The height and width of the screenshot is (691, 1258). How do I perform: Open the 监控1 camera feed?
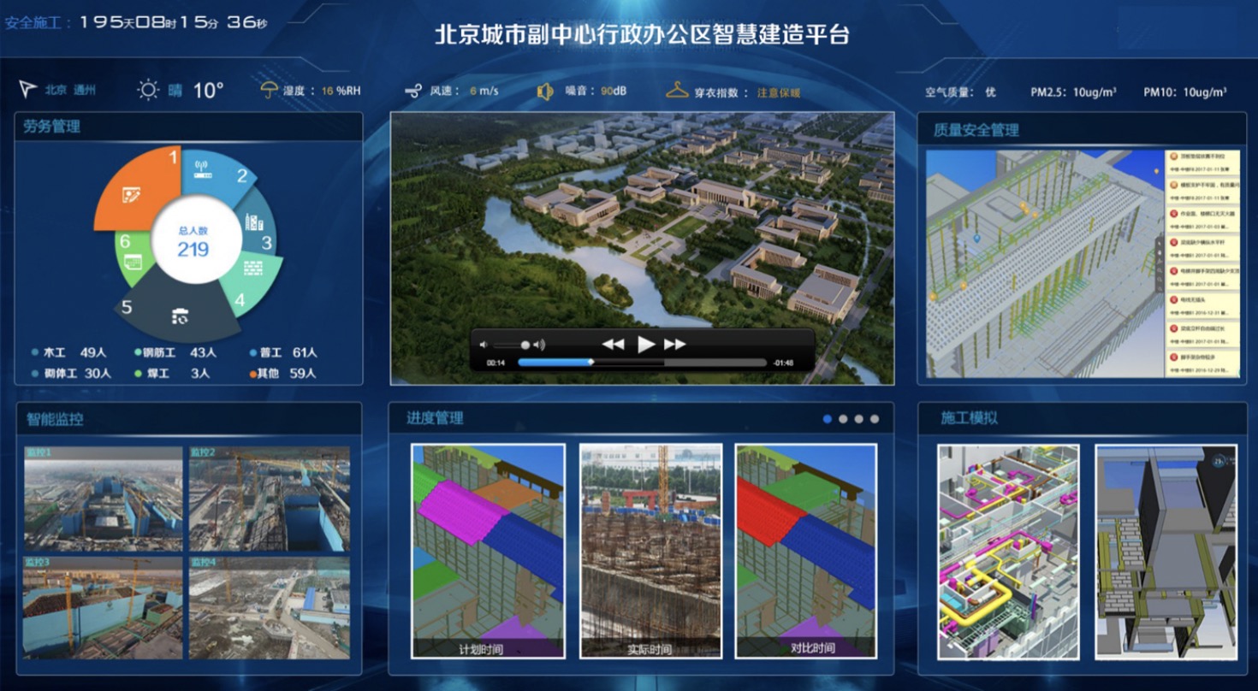tap(103, 499)
